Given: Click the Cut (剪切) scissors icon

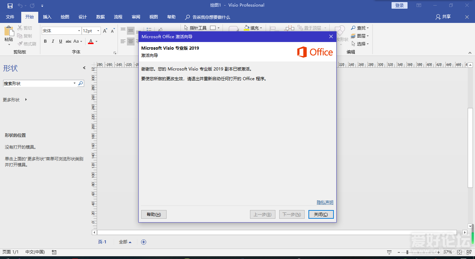Looking at the screenshot, I should pyautogui.click(x=20, y=28).
